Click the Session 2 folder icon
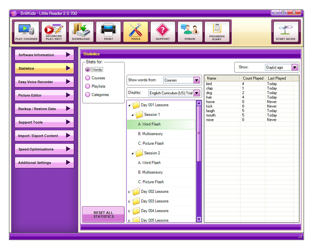 pos(139,153)
